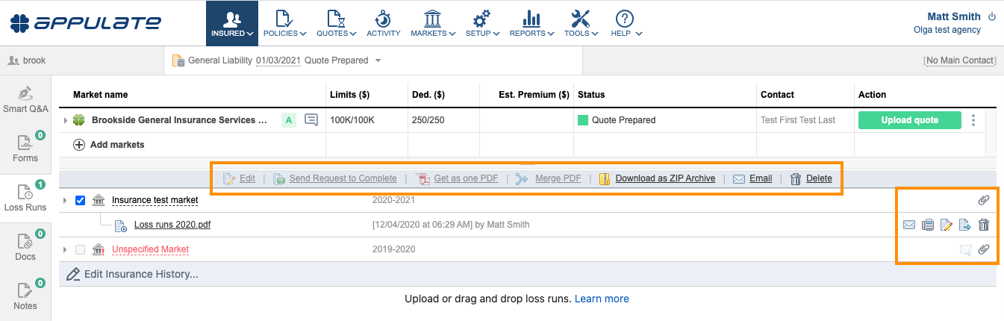Viewport: 1004px width, 321px height.
Task: Tick the Unspecified Market checkbox
Action: (x=81, y=249)
